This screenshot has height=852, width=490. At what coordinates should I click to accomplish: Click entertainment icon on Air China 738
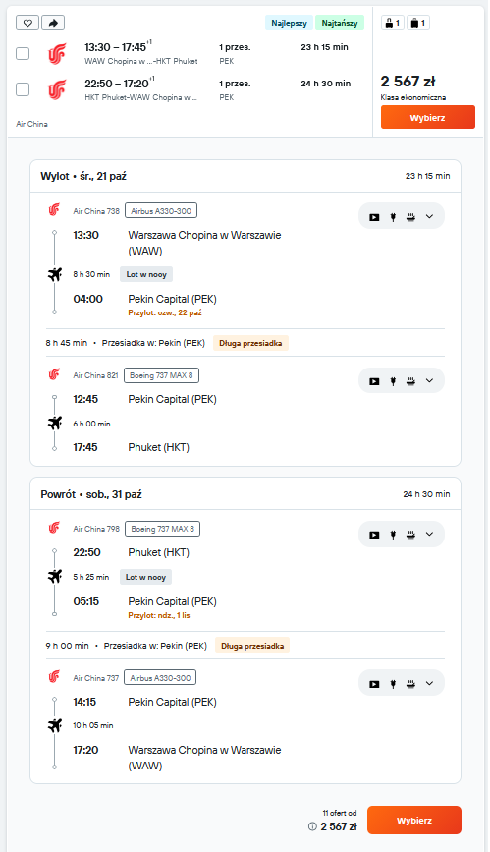[374, 217]
